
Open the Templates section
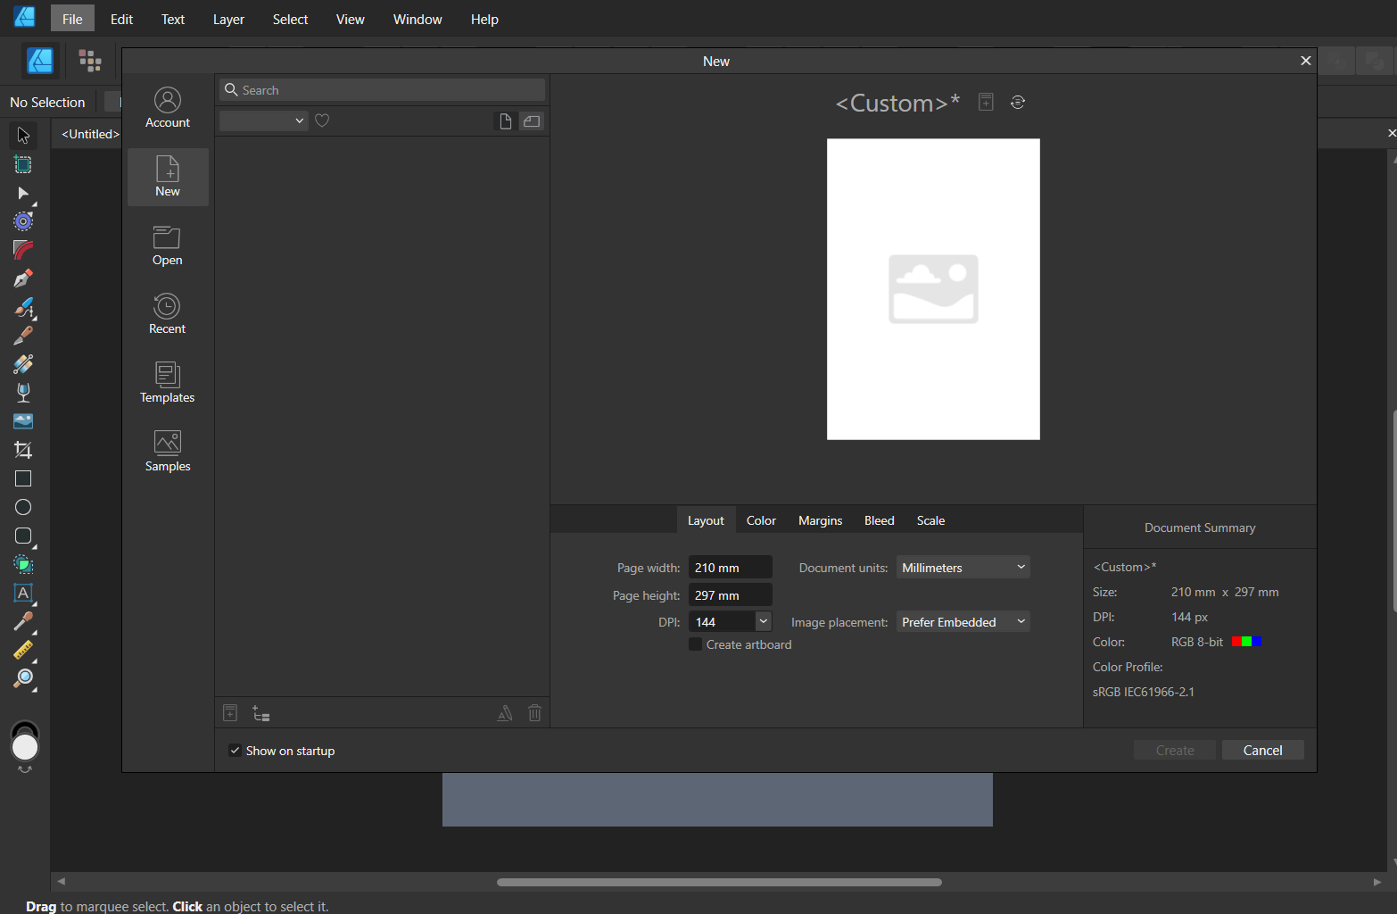pos(168,383)
